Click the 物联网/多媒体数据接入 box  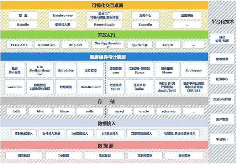180,133
